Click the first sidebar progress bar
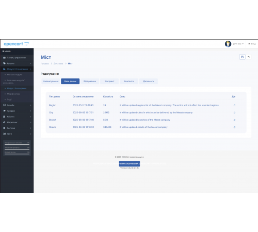The height and width of the screenshot is (232, 258). 17,144
